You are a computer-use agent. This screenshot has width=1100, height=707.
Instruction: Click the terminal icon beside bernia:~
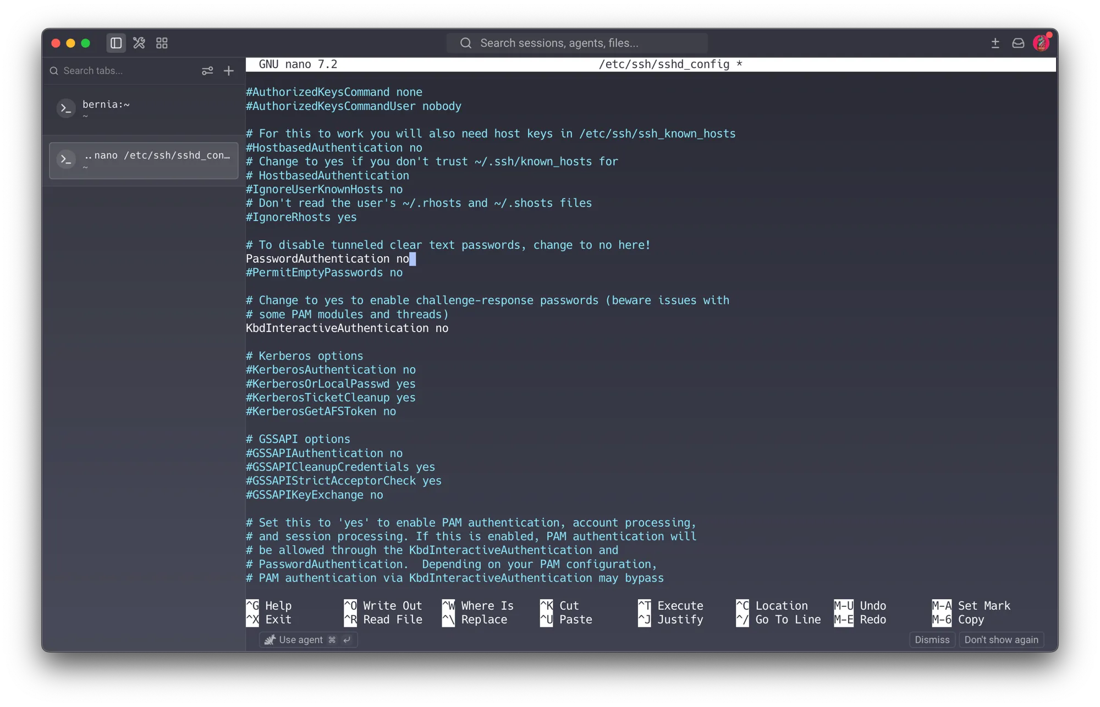[66, 109]
